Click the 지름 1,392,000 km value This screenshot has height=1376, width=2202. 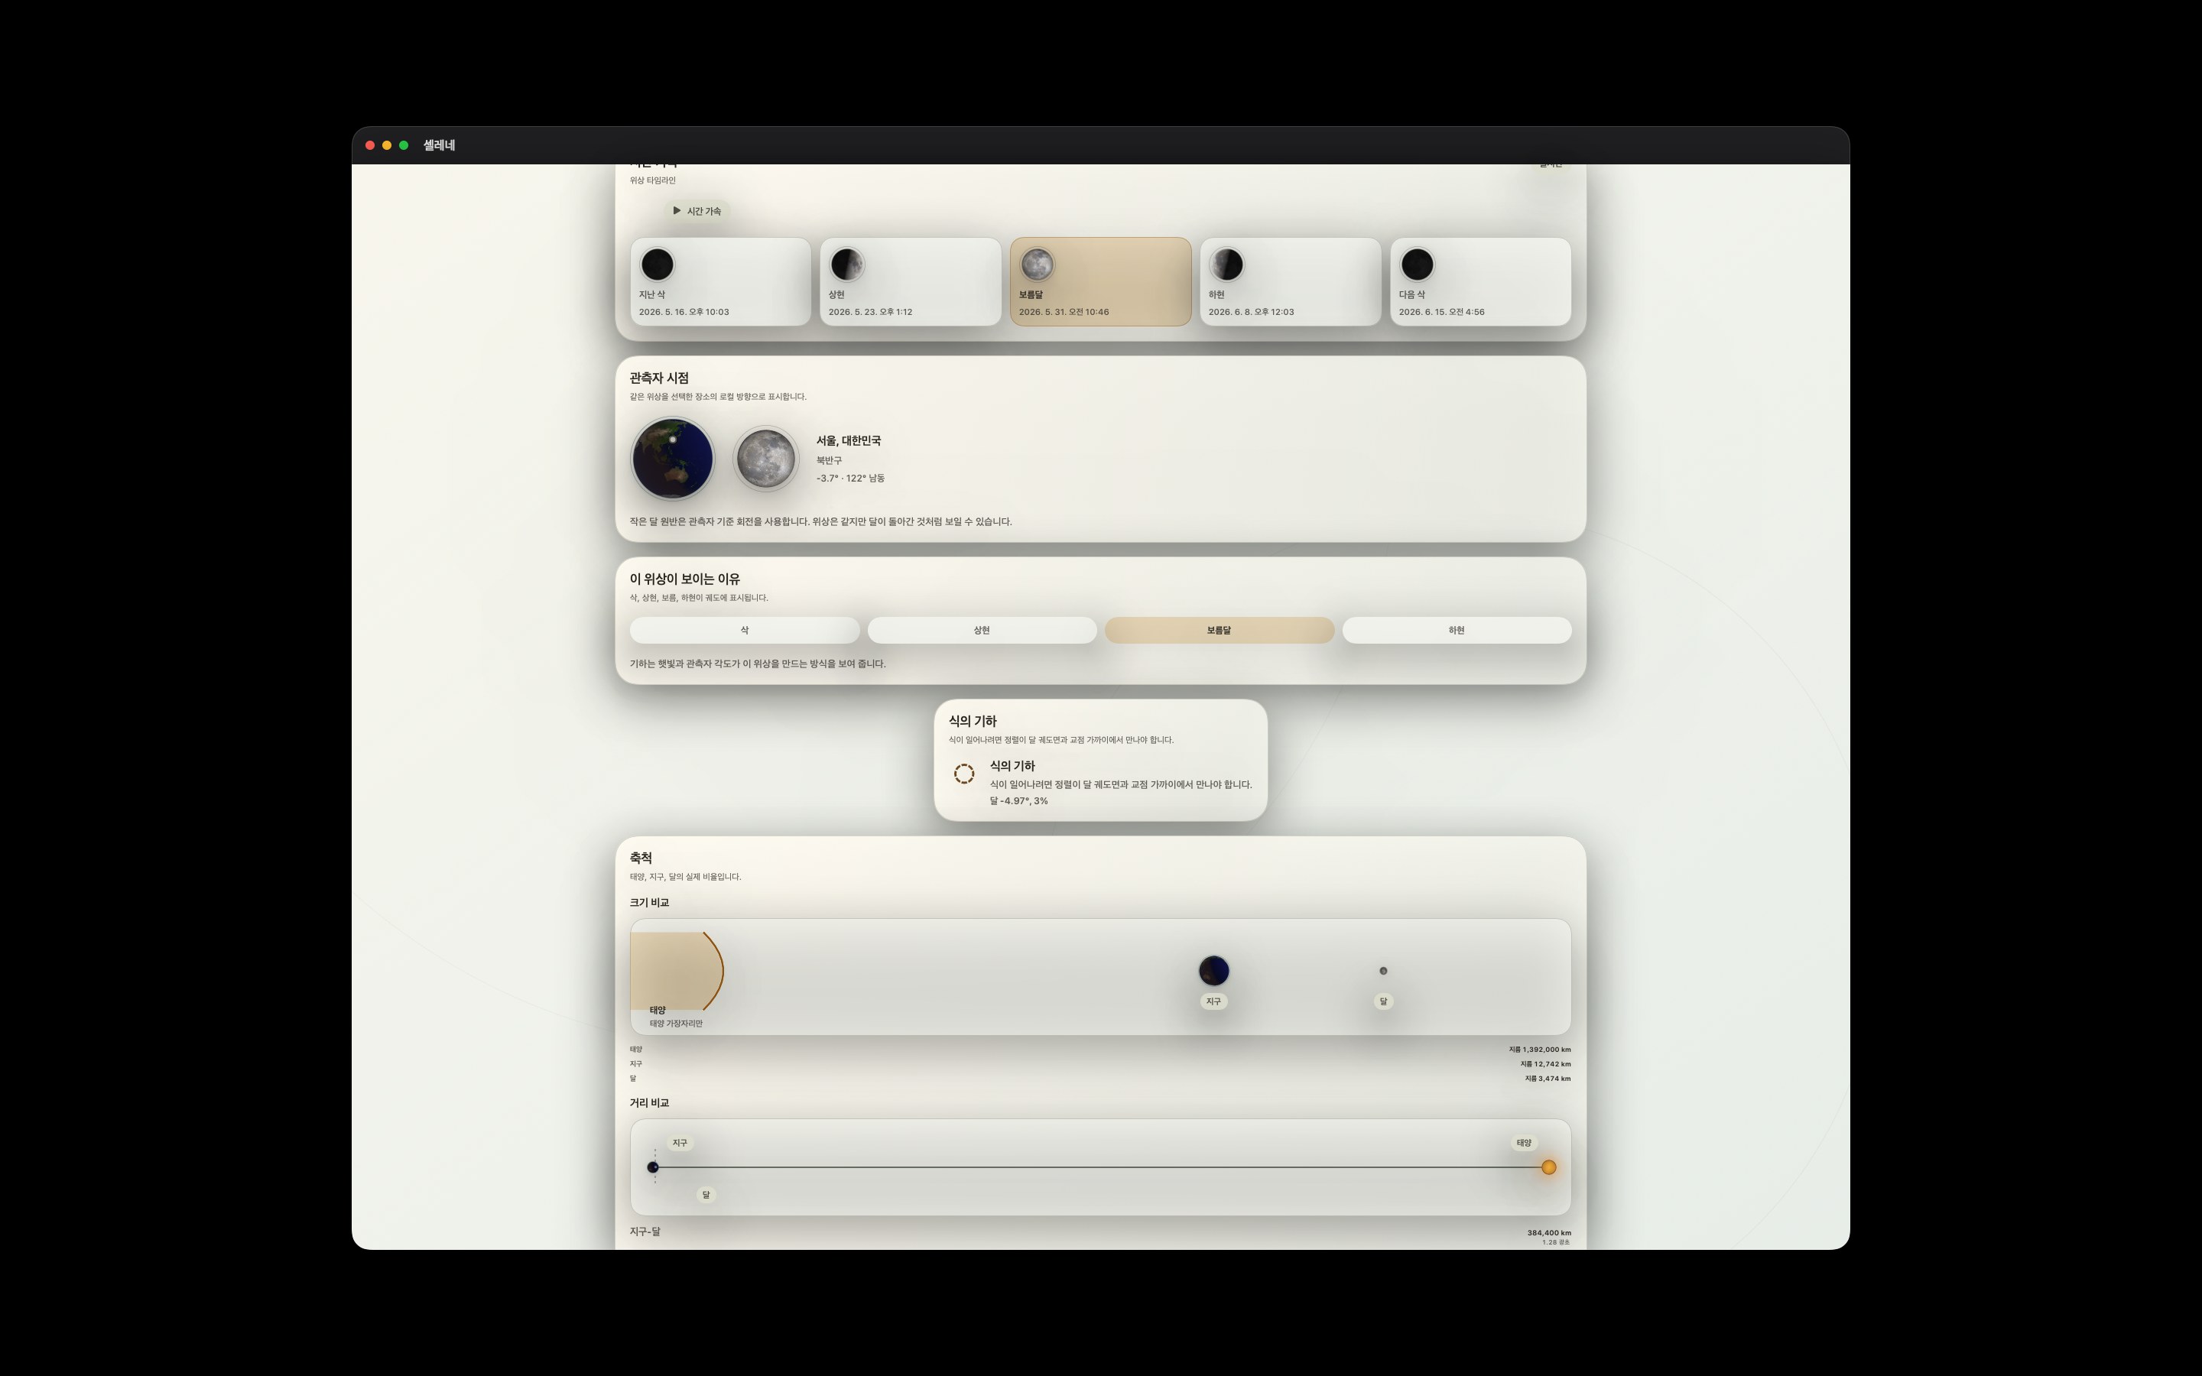1540,1050
